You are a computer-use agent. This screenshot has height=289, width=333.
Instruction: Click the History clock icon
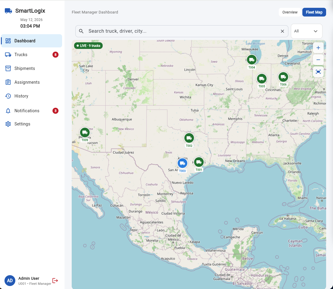8,96
